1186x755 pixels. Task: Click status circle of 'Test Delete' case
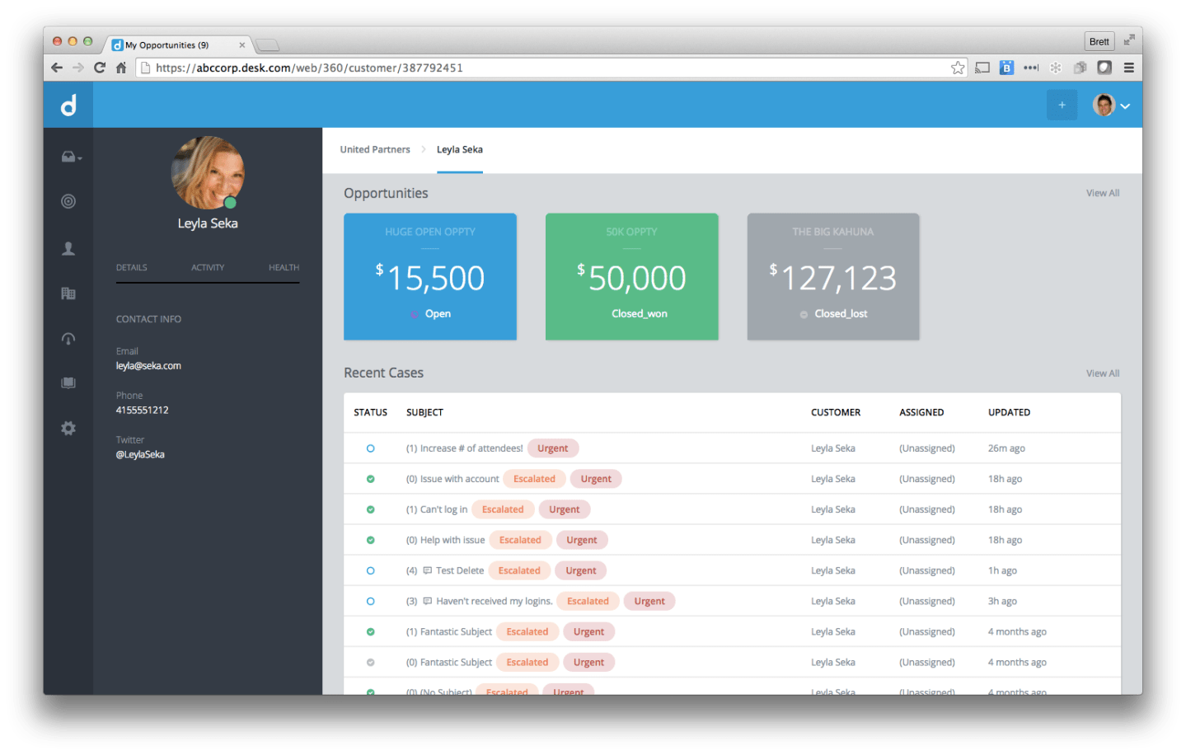click(370, 570)
